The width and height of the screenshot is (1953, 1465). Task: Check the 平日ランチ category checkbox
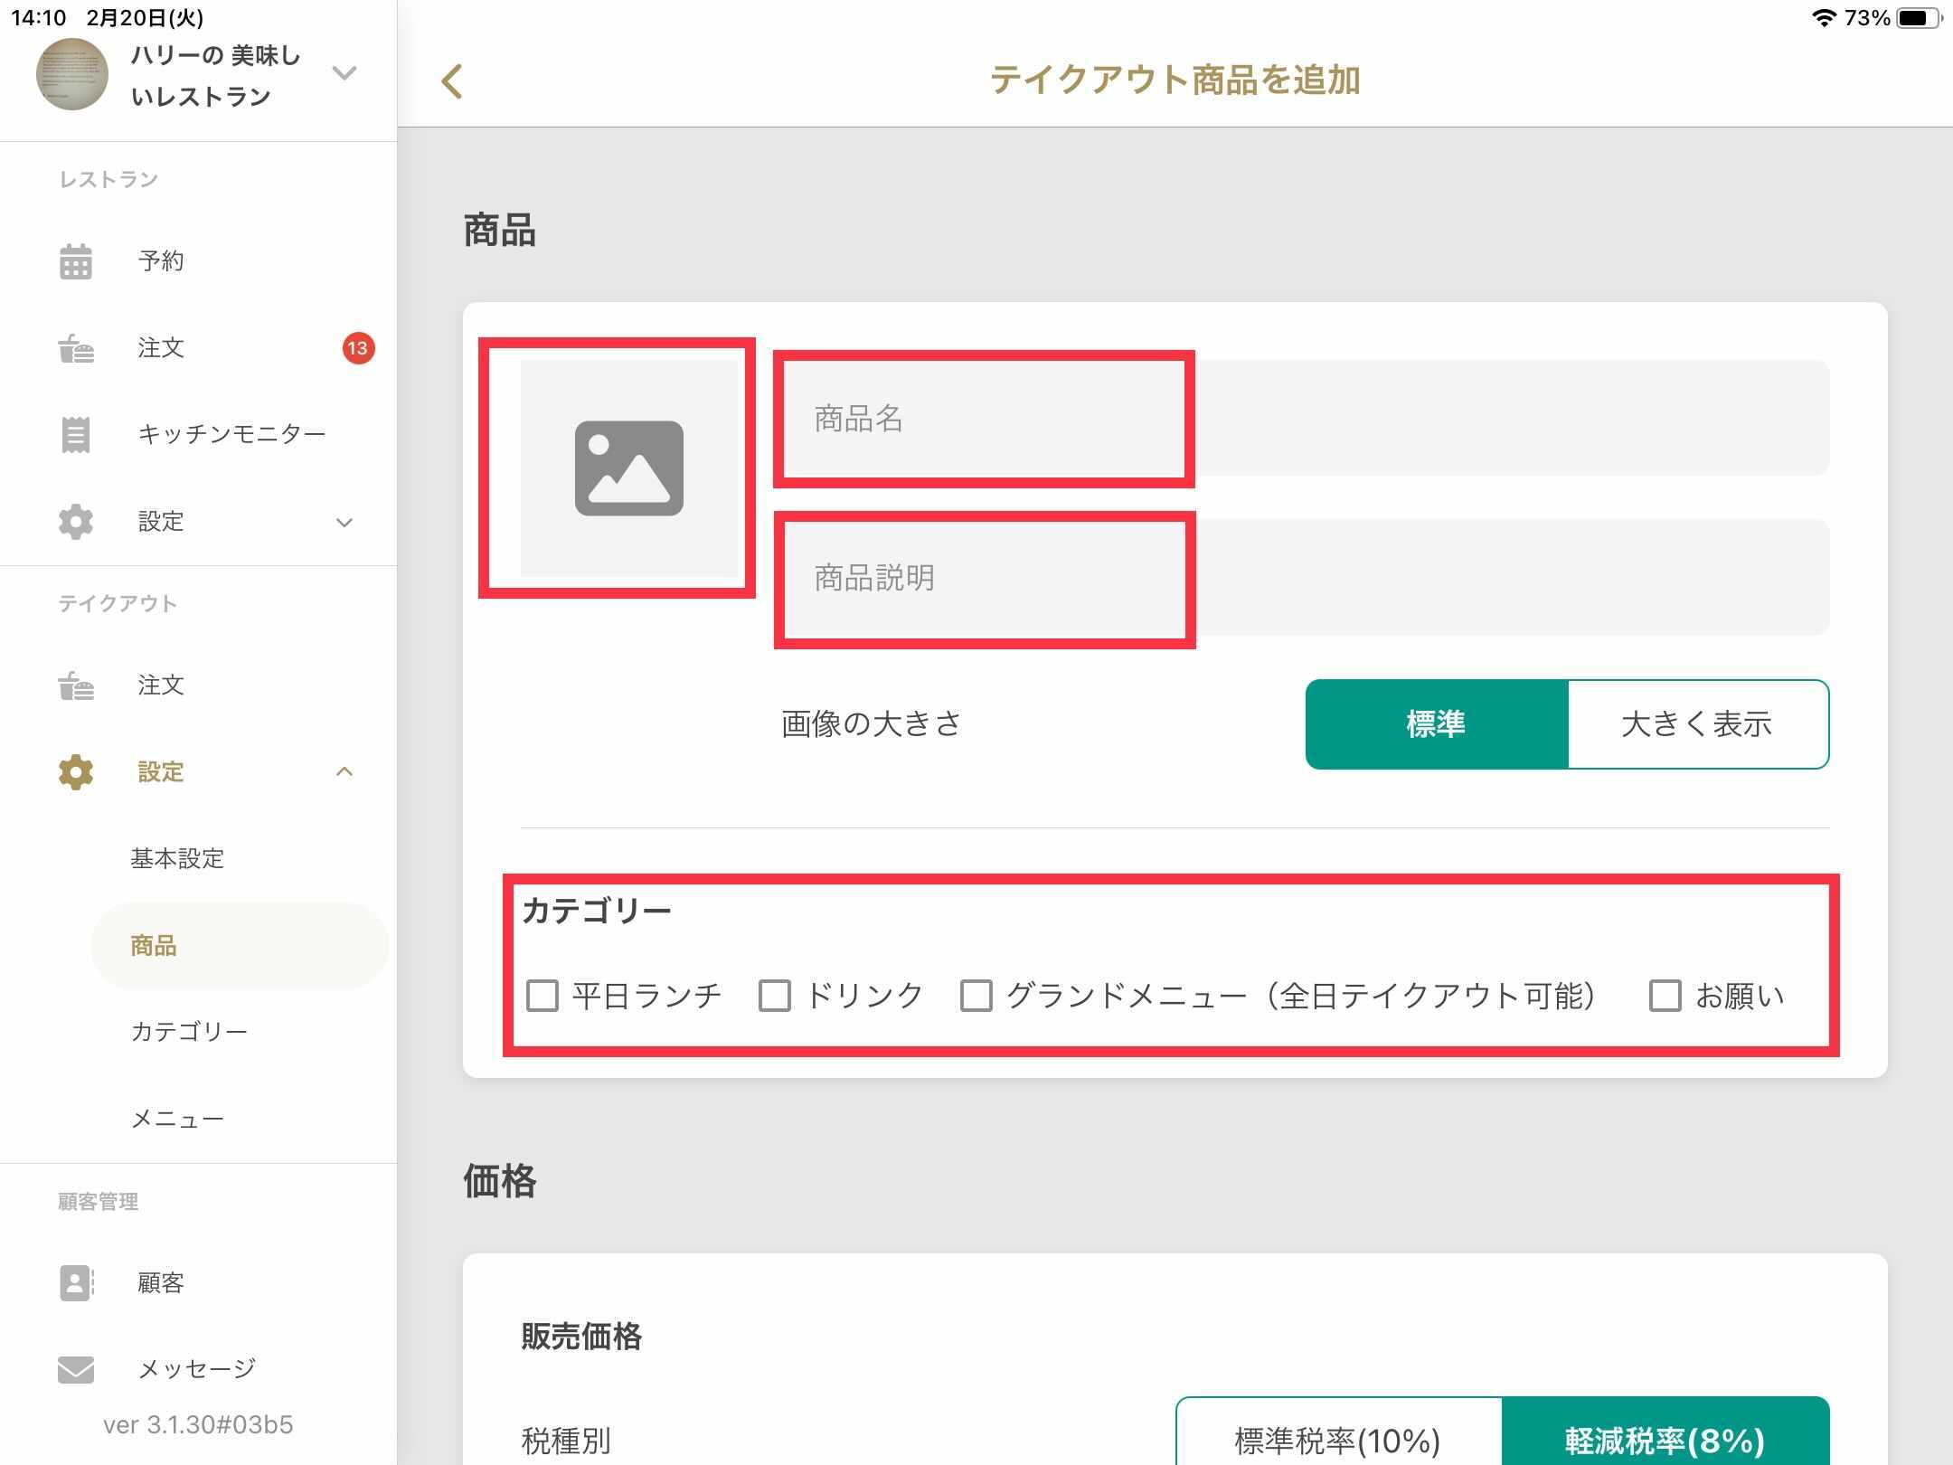coord(542,996)
